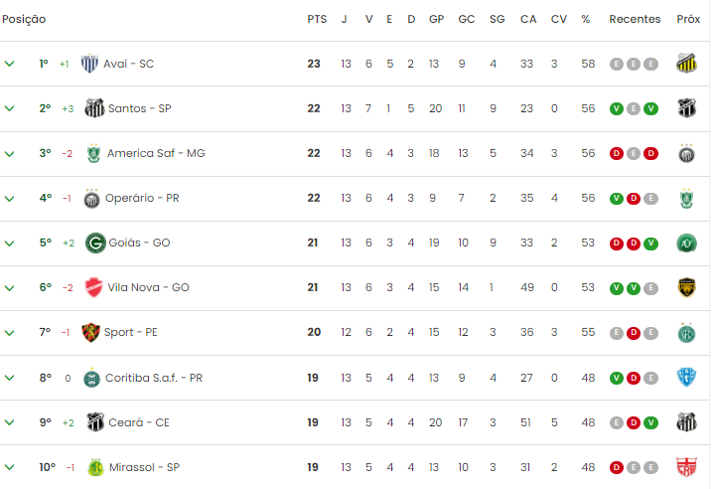Click Mirassol's next opponent crest in Próx column
Screen dimensions: 715x489
click(686, 467)
